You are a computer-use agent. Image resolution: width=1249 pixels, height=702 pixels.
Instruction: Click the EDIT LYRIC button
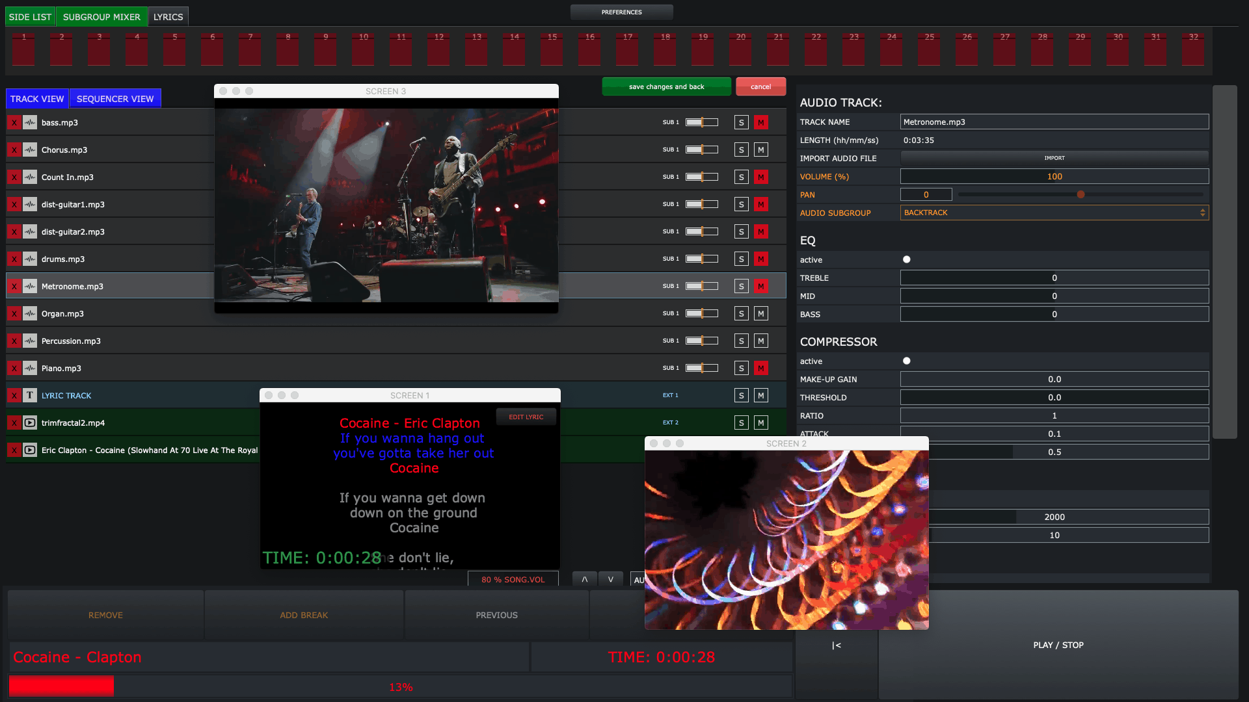tap(526, 417)
